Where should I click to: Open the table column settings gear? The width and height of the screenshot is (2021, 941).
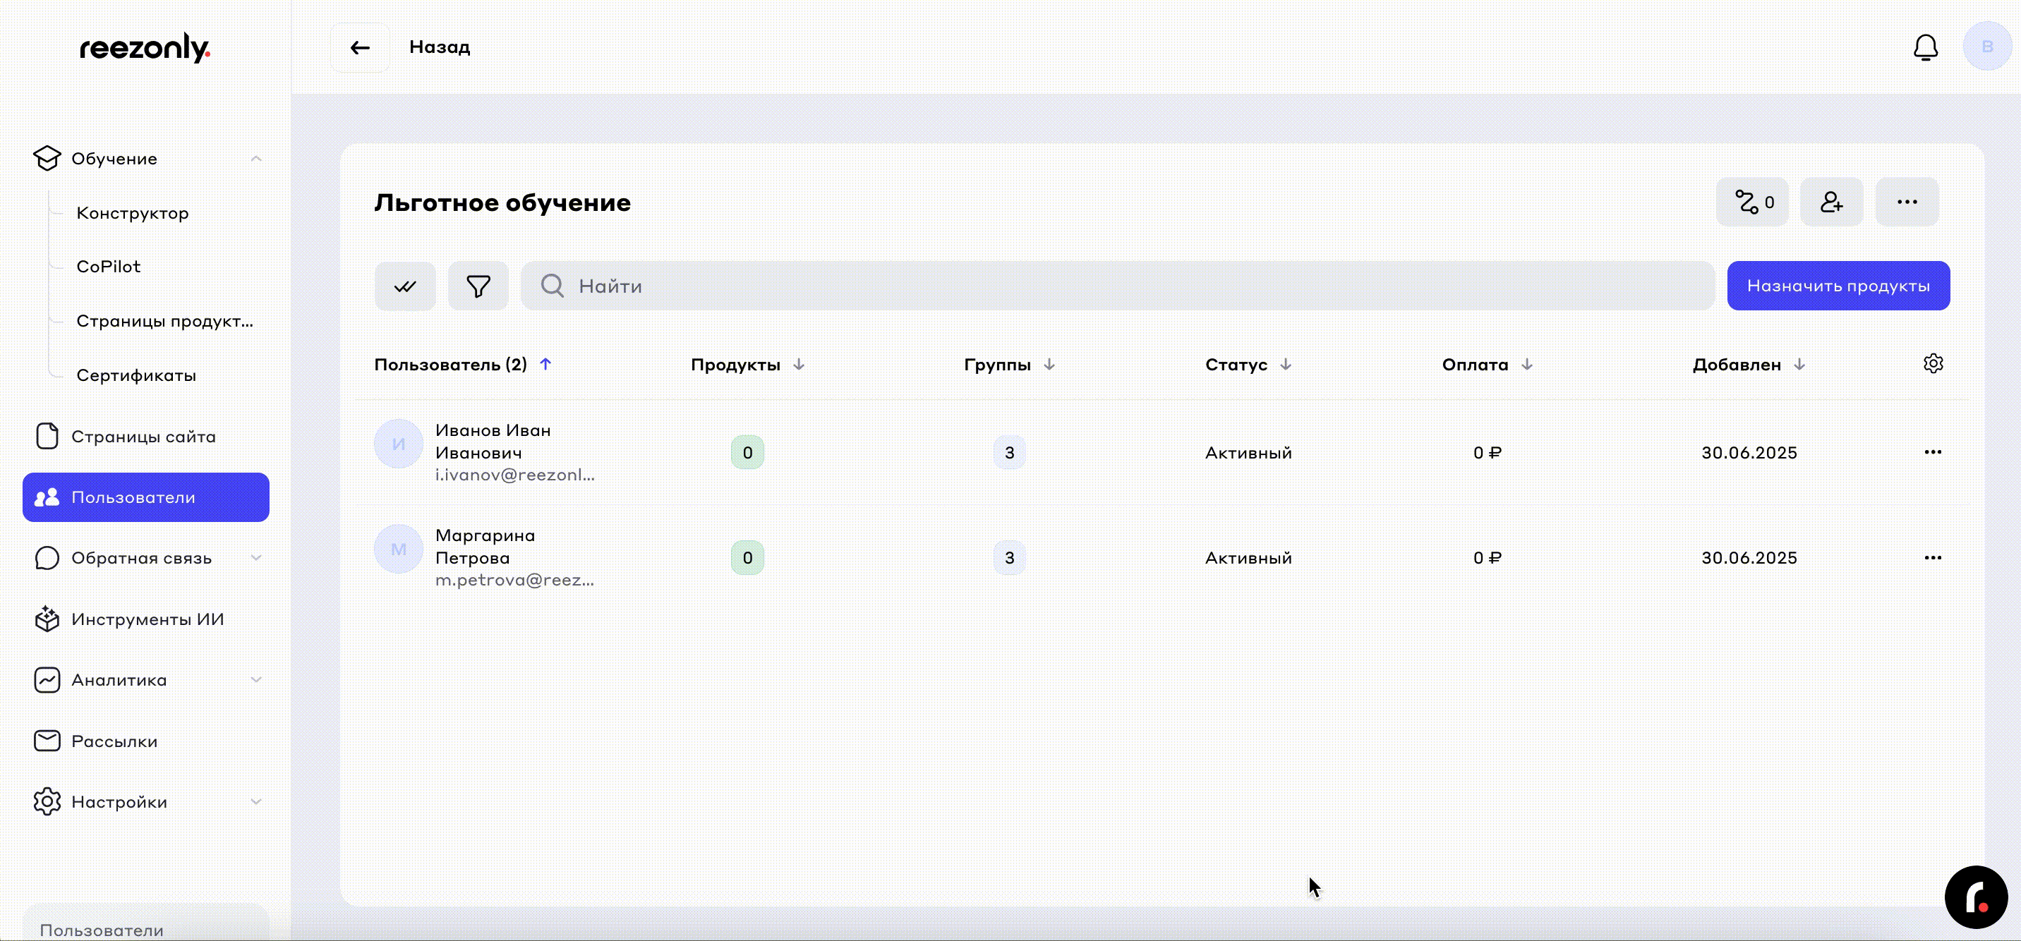[x=1933, y=364]
